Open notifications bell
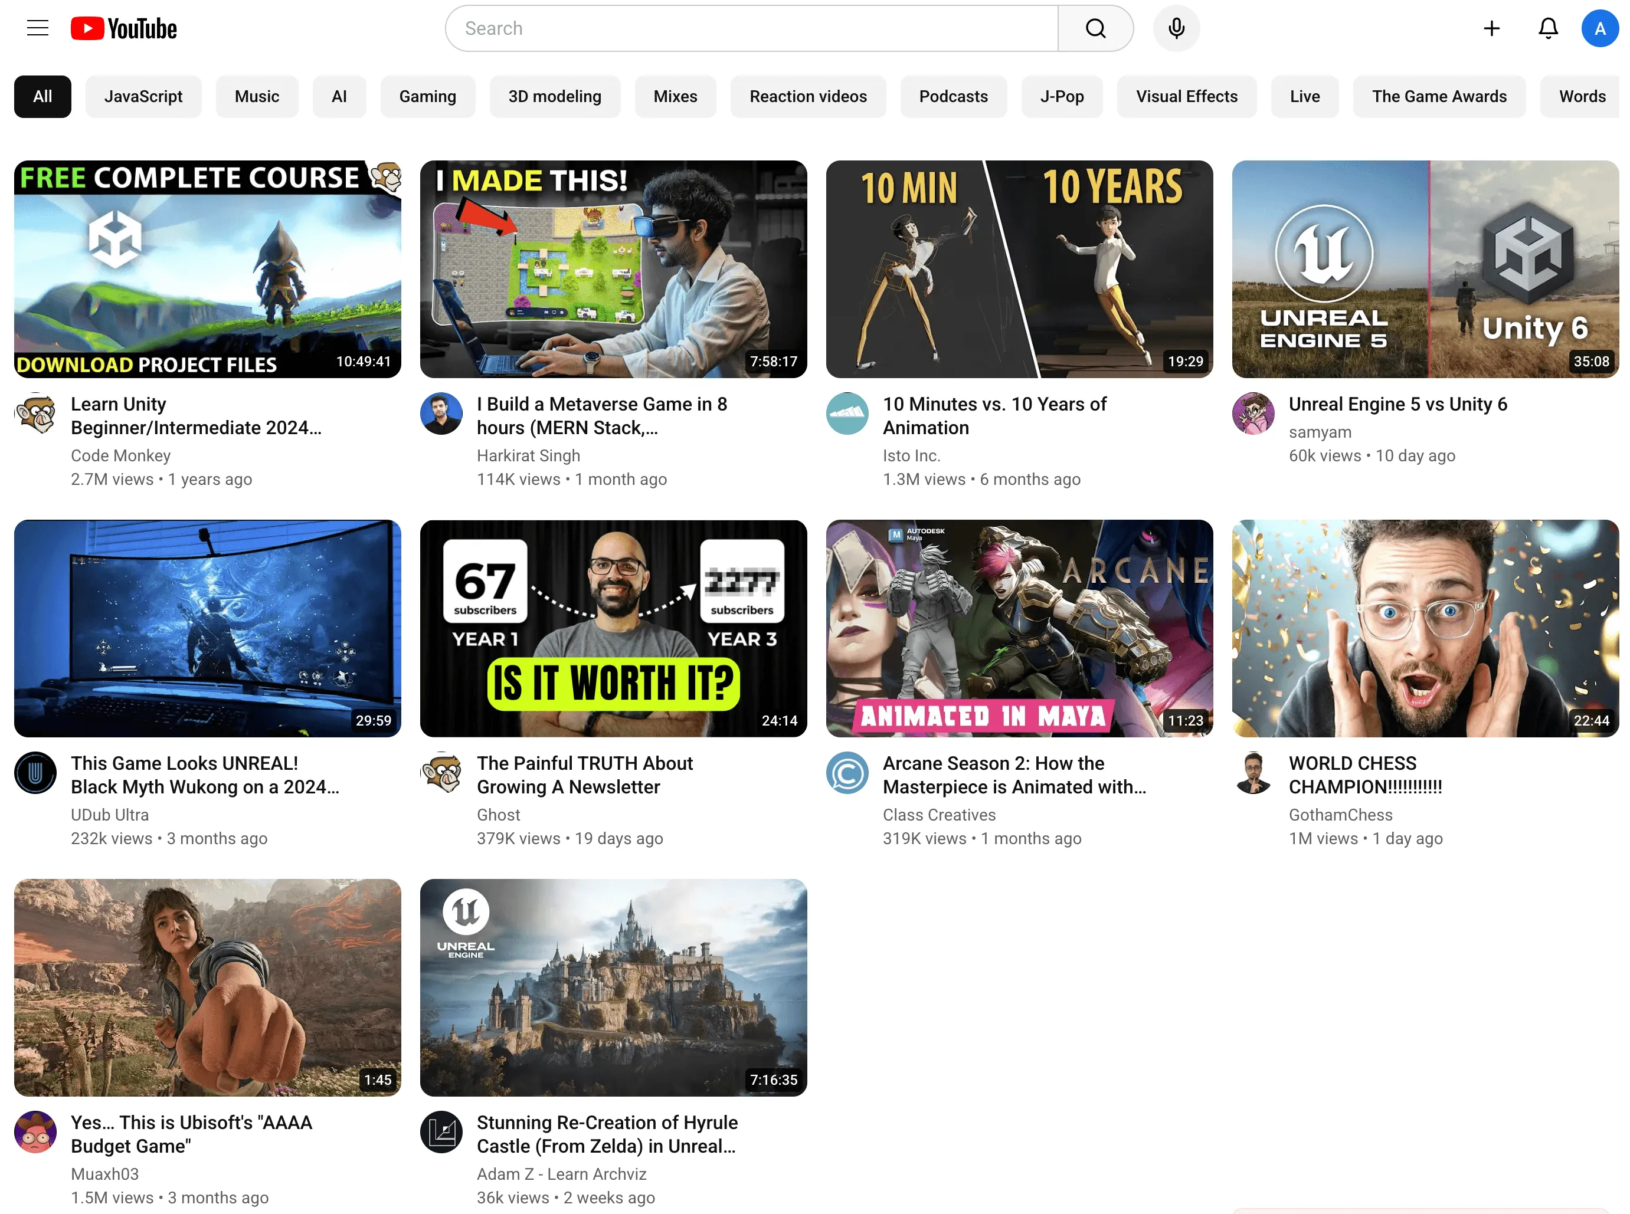 point(1547,29)
